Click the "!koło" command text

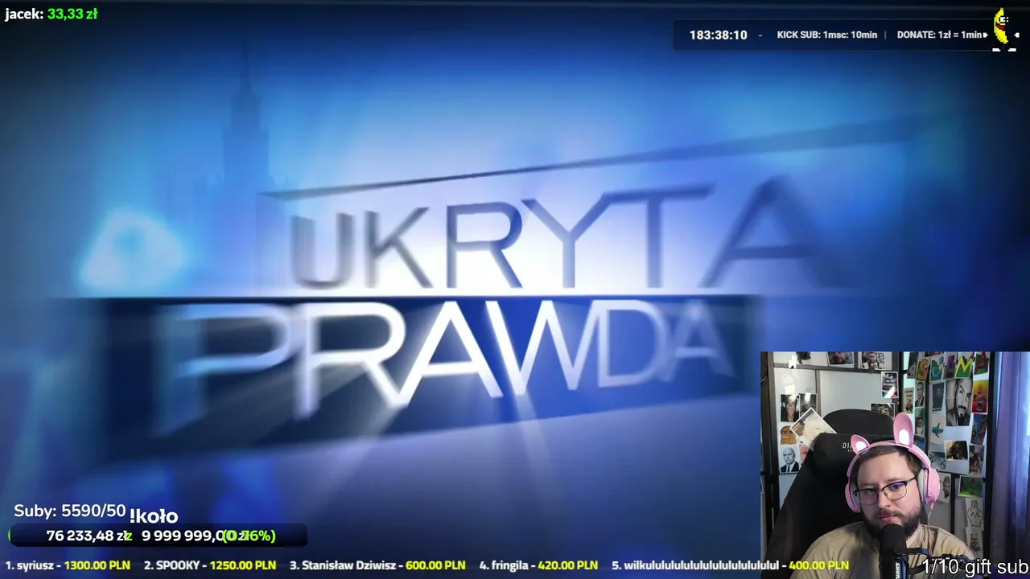(154, 515)
